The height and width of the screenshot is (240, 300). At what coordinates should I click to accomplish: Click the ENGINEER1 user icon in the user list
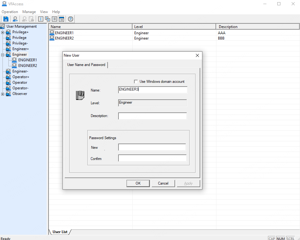[52, 33]
